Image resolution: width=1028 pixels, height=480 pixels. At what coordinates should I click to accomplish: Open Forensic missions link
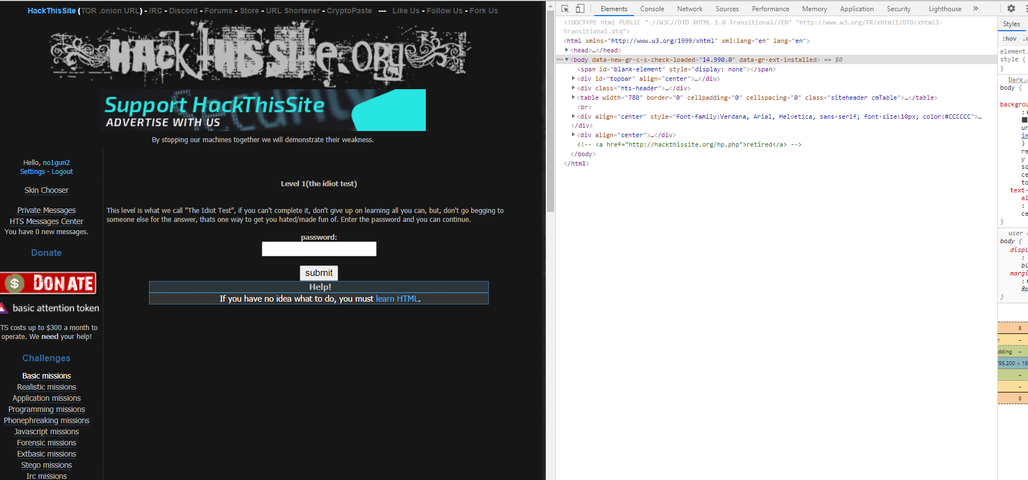coord(46,443)
